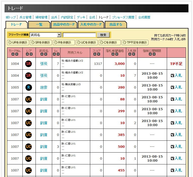Click UC rarity badge in price 455 row
Screen dimensions: 193x177
tap(28, 170)
